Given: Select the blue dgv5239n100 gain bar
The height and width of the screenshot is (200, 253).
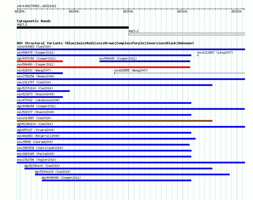Looking at the screenshot, I should click(119, 169).
